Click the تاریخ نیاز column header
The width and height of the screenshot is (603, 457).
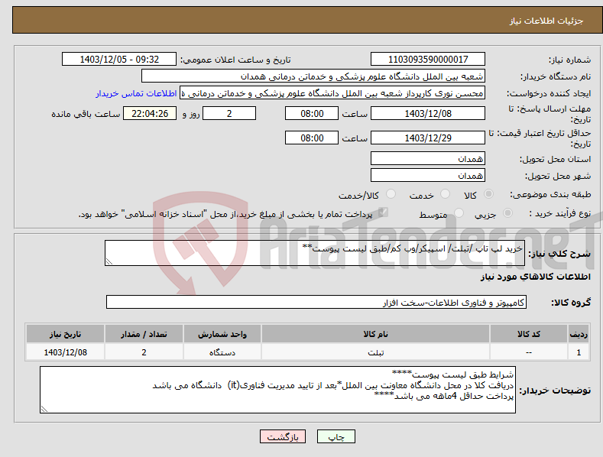pos(66,334)
